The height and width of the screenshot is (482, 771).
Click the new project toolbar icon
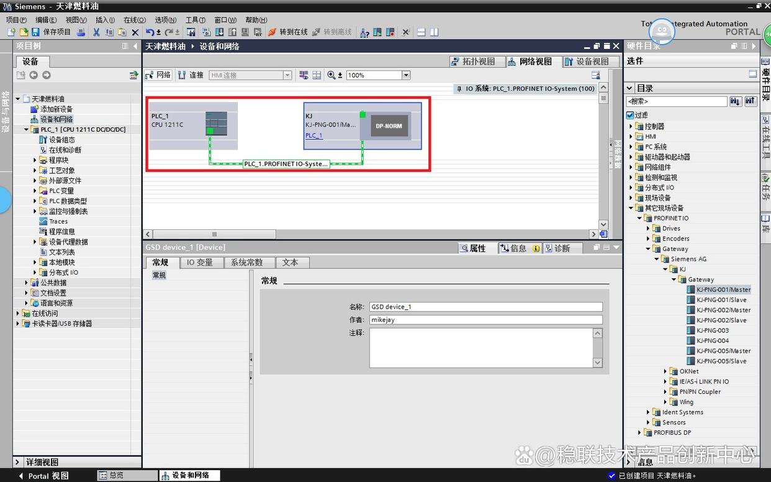pyautogui.click(x=12, y=32)
